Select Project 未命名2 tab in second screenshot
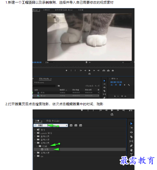 [x=53, y=121]
